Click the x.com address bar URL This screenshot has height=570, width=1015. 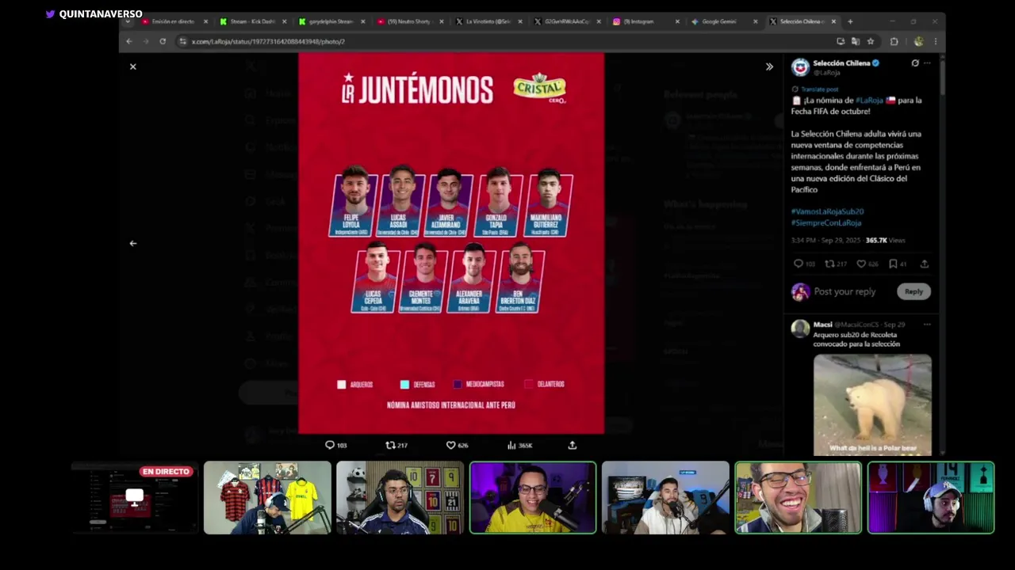click(268, 41)
